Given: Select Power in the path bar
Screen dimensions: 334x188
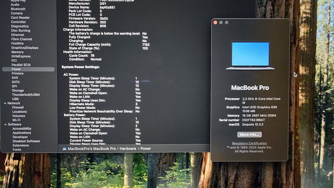Looking at the screenshot, I should pos(146,149).
